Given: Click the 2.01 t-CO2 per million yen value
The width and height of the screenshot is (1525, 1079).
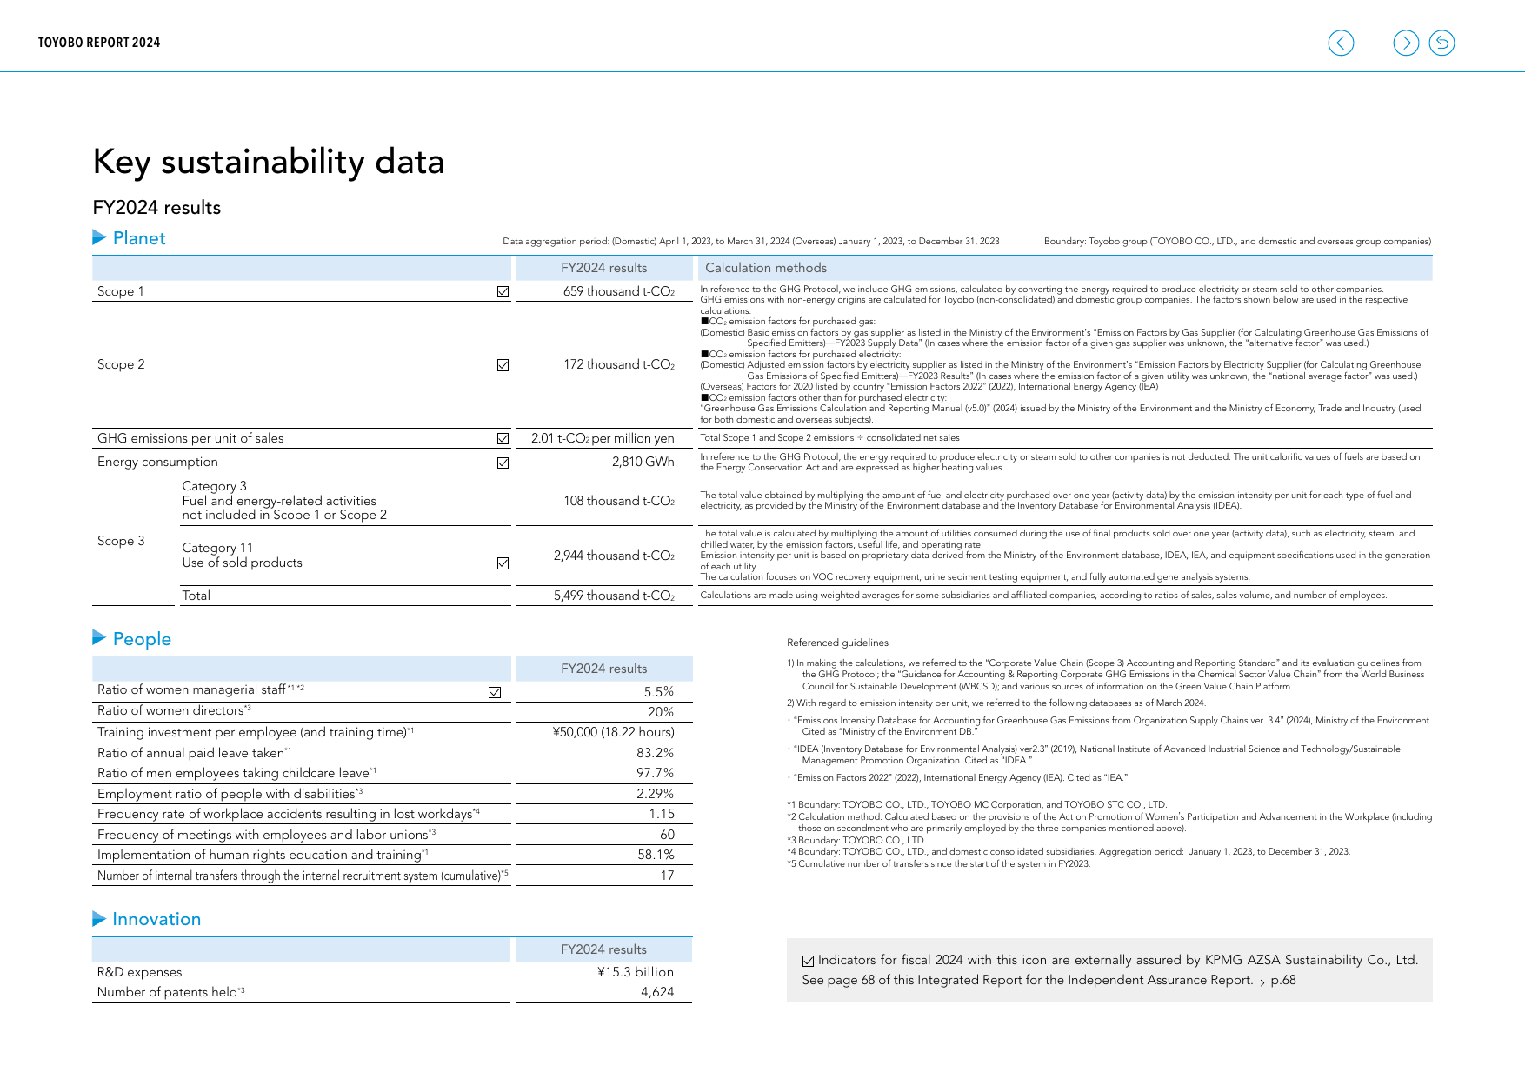Looking at the screenshot, I should click(603, 438).
